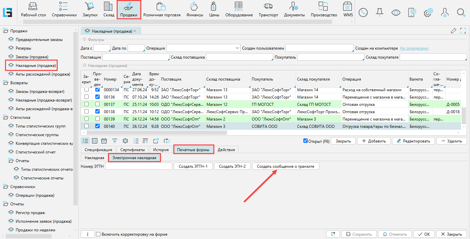Click the Номер ЭТТН input field
The height and width of the screenshot is (239, 470).
coord(138,166)
